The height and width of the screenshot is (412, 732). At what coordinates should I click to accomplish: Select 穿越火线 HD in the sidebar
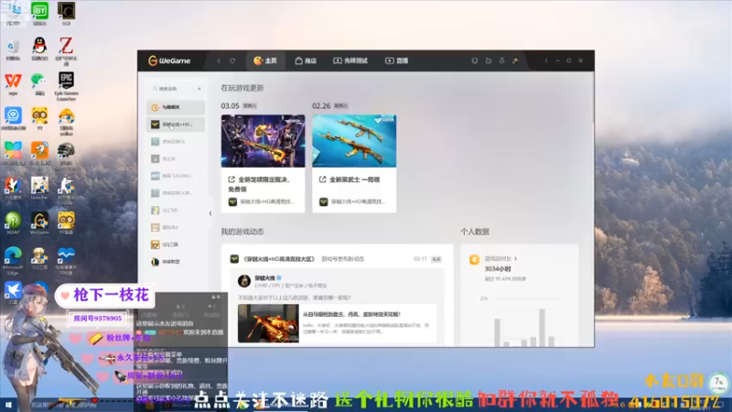click(x=176, y=125)
